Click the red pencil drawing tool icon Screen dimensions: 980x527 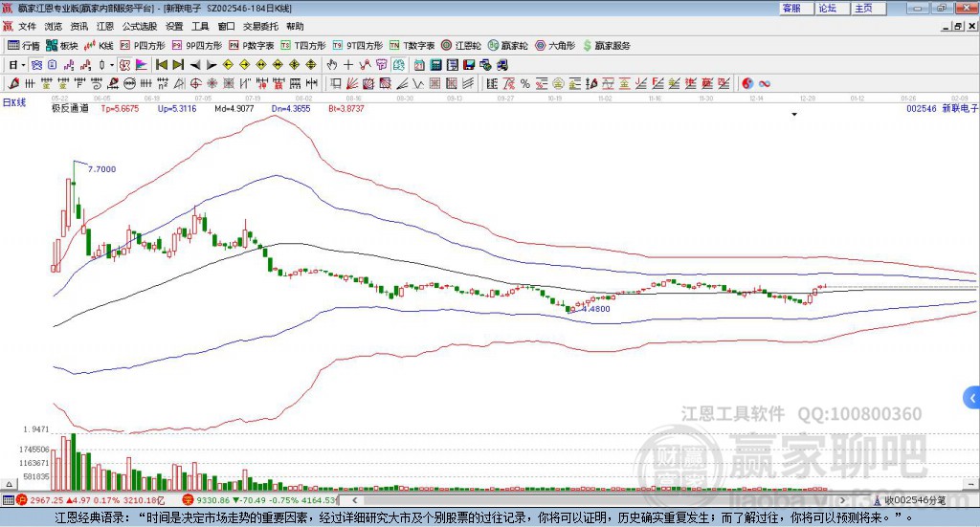[13, 83]
